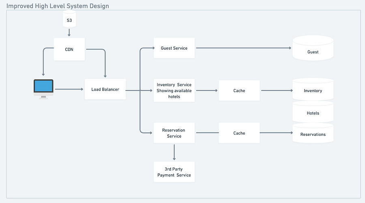Select the Guest Service node
The height and width of the screenshot is (203, 365).
click(174, 48)
